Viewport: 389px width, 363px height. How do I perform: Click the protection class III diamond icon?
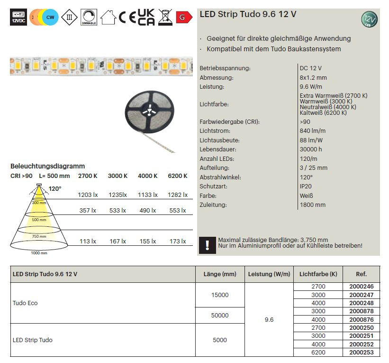coord(70,18)
